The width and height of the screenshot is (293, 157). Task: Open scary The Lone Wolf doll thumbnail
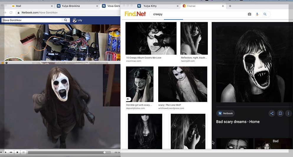(x=183, y=84)
